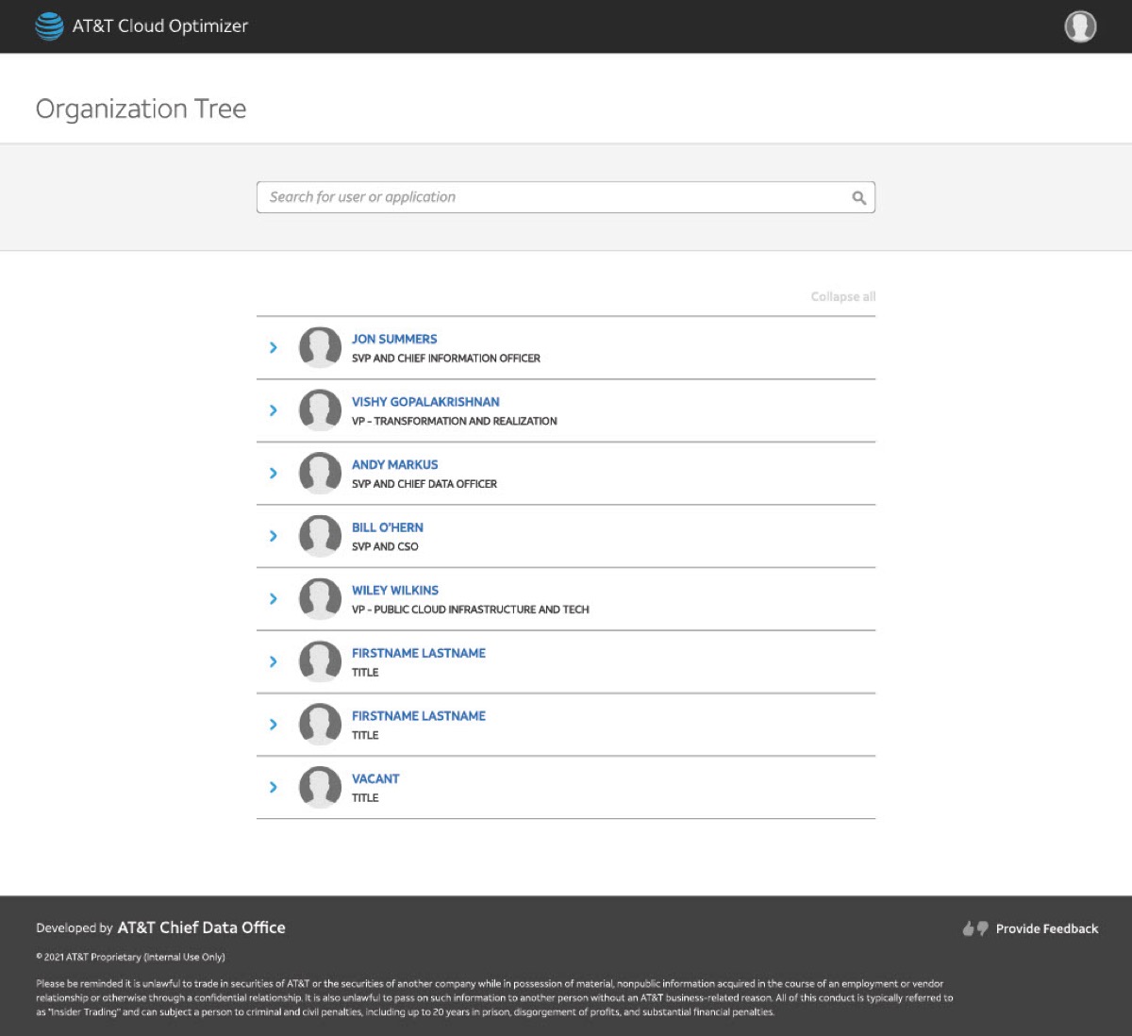Click the 2021 AT&T Proprietary notice
Viewport: 1132px width, 1036px height.
click(x=130, y=957)
